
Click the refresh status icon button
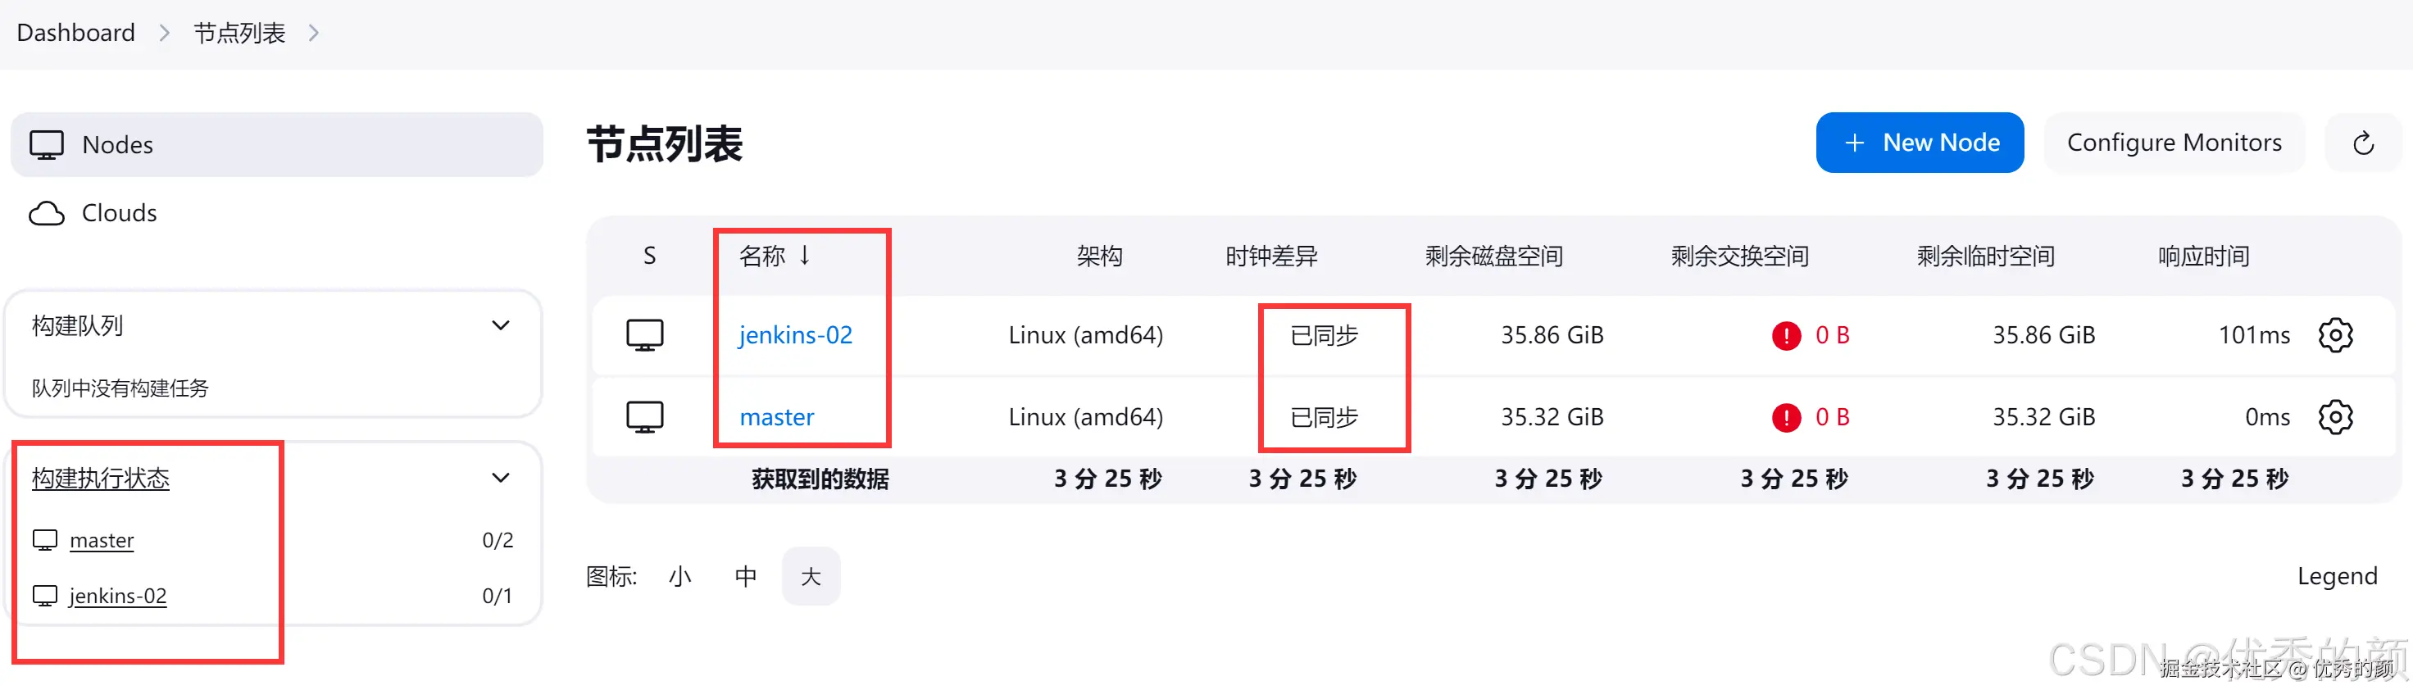coord(2362,143)
